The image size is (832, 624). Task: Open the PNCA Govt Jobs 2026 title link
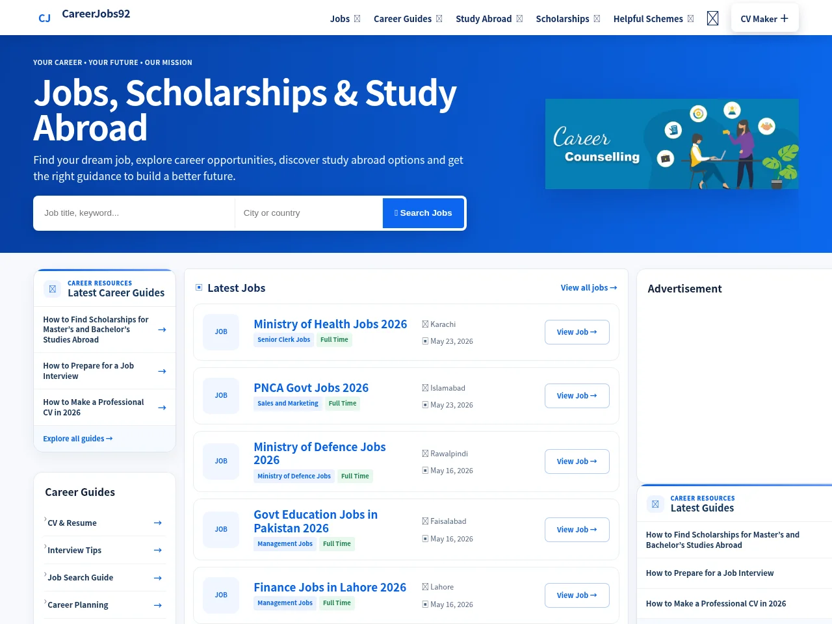pyautogui.click(x=311, y=387)
